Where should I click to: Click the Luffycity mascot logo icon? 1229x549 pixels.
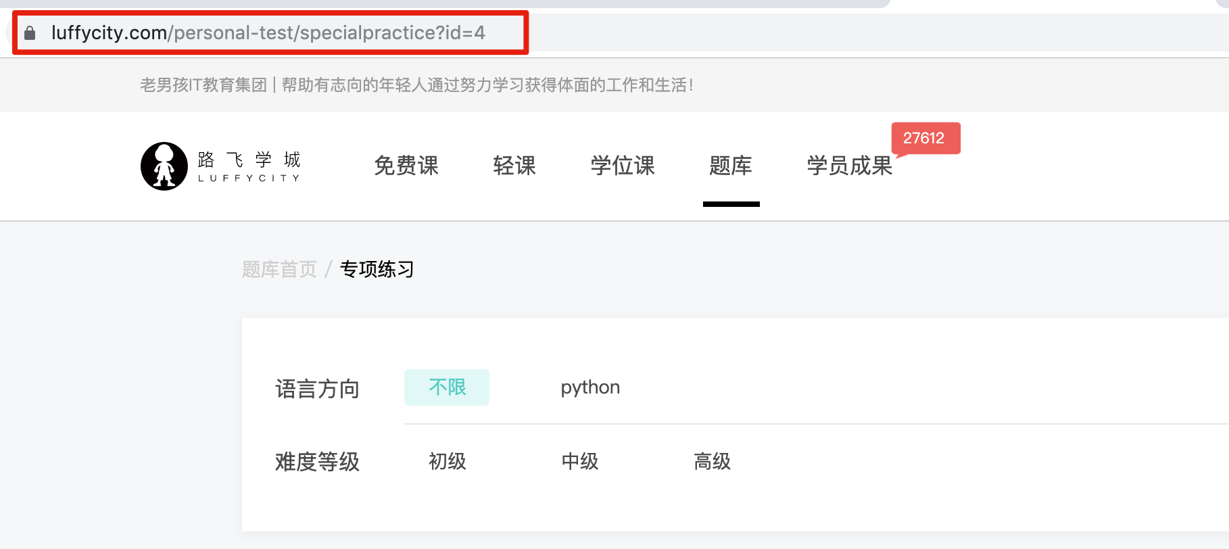click(x=164, y=166)
